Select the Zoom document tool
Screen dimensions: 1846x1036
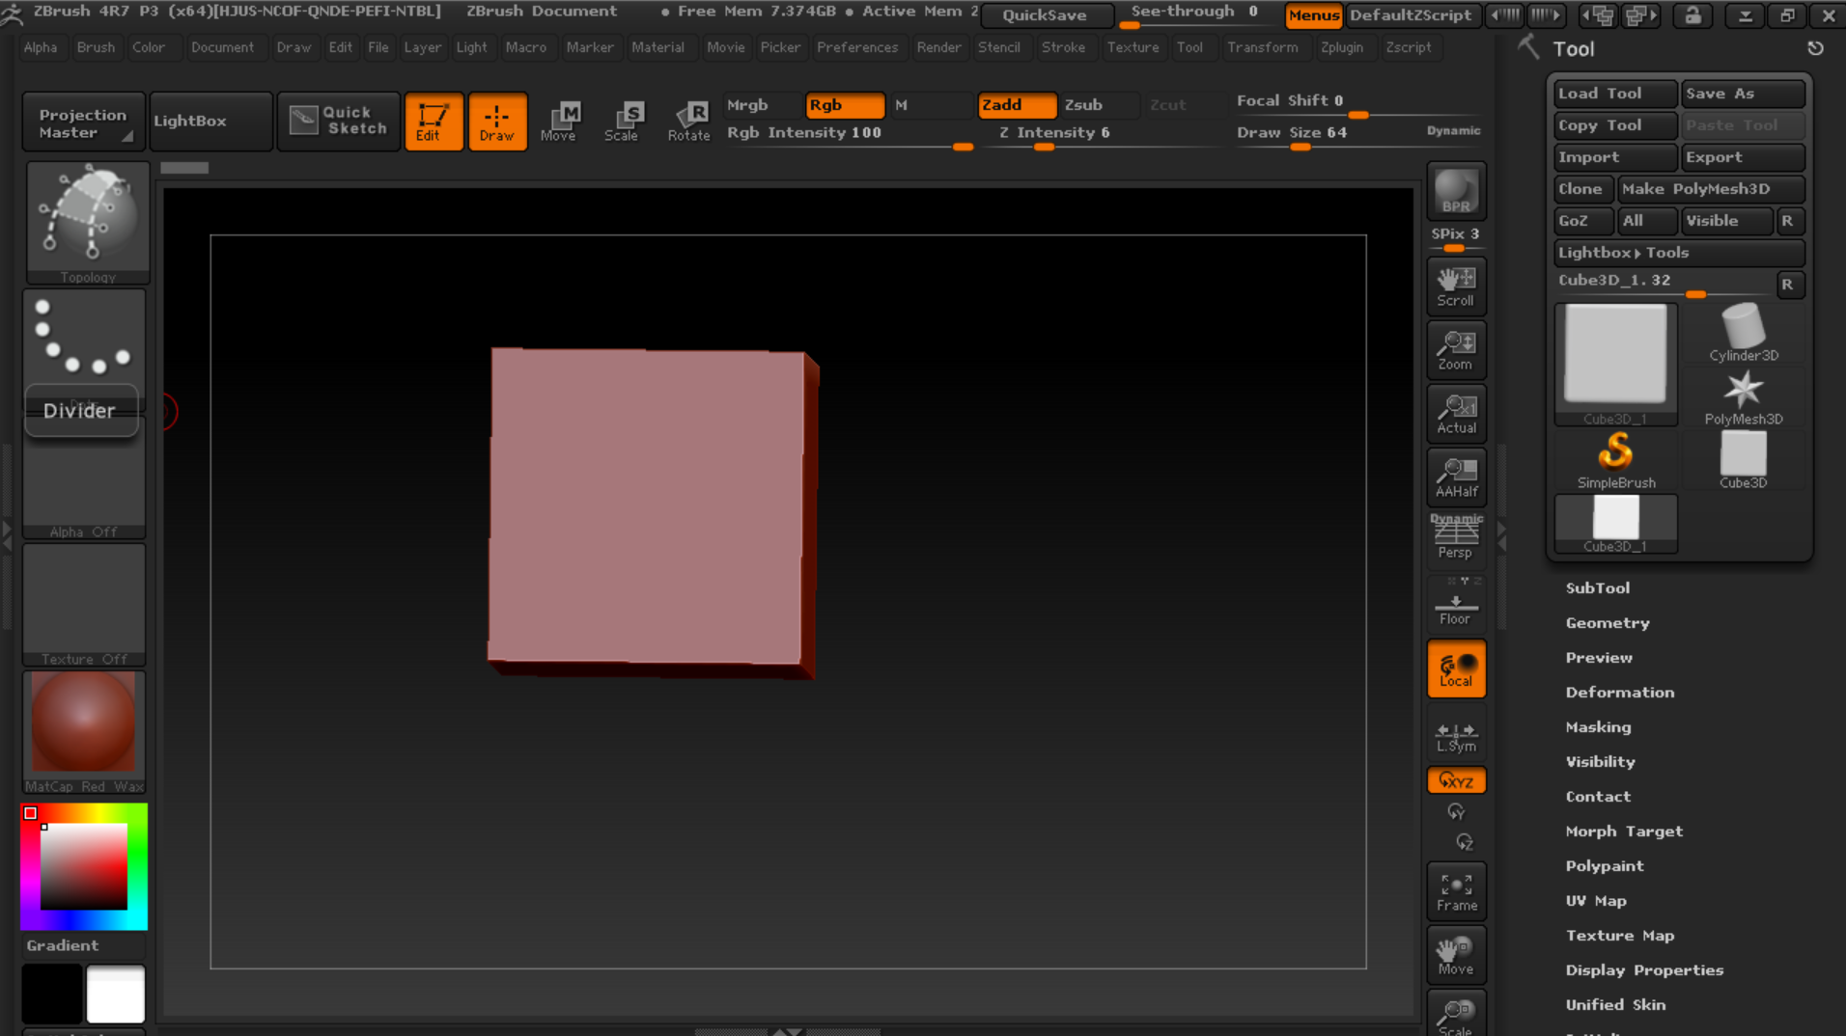(x=1456, y=350)
